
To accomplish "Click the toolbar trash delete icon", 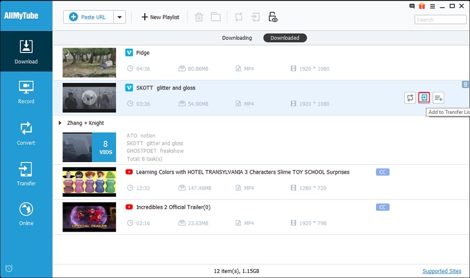I will tap(199, 17).
